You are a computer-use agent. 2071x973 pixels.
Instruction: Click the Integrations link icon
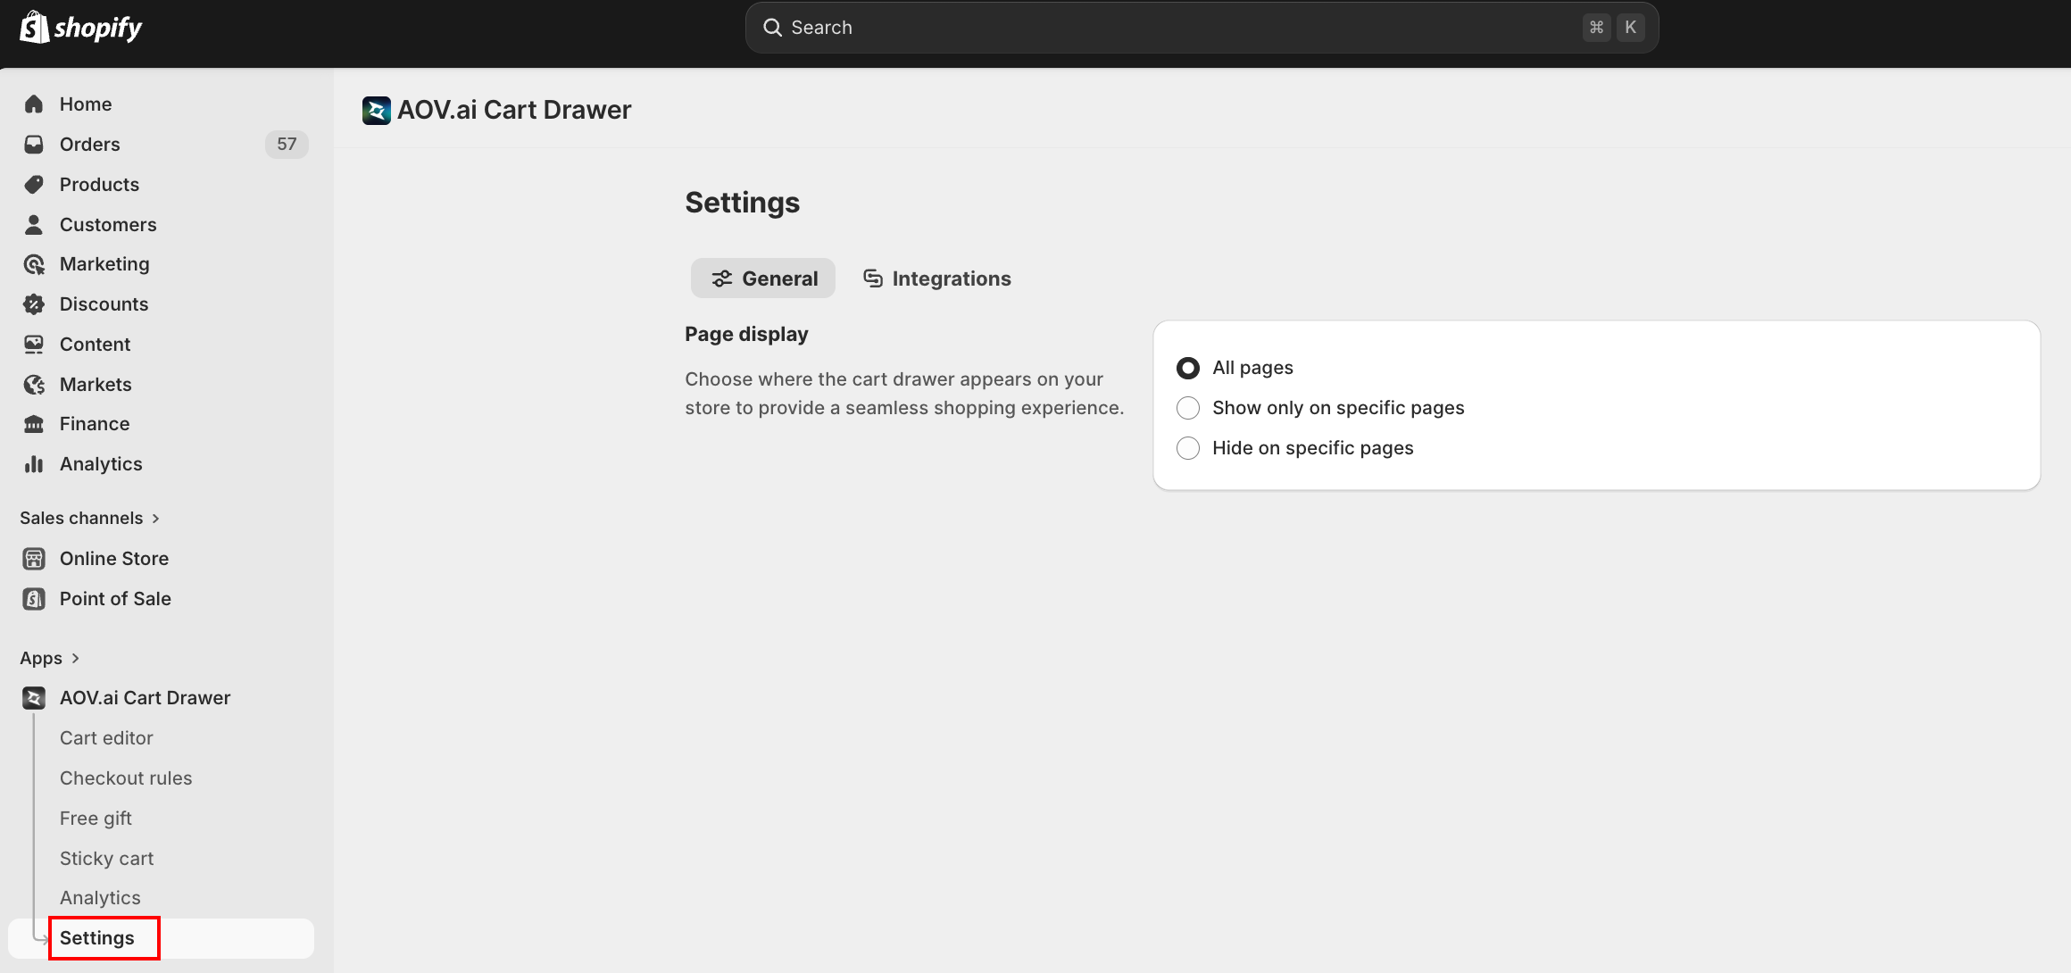coord(873,279)
